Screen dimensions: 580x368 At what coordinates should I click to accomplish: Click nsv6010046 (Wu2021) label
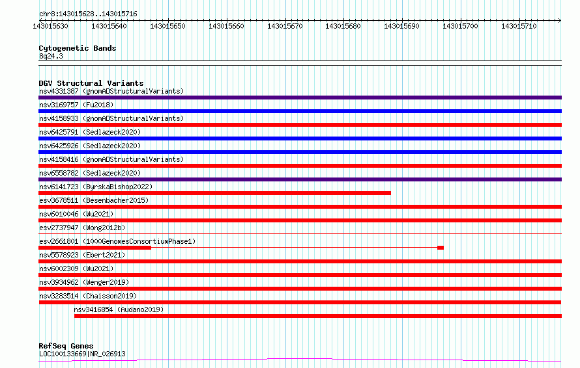pyautogui.click(x=76, y=214)
